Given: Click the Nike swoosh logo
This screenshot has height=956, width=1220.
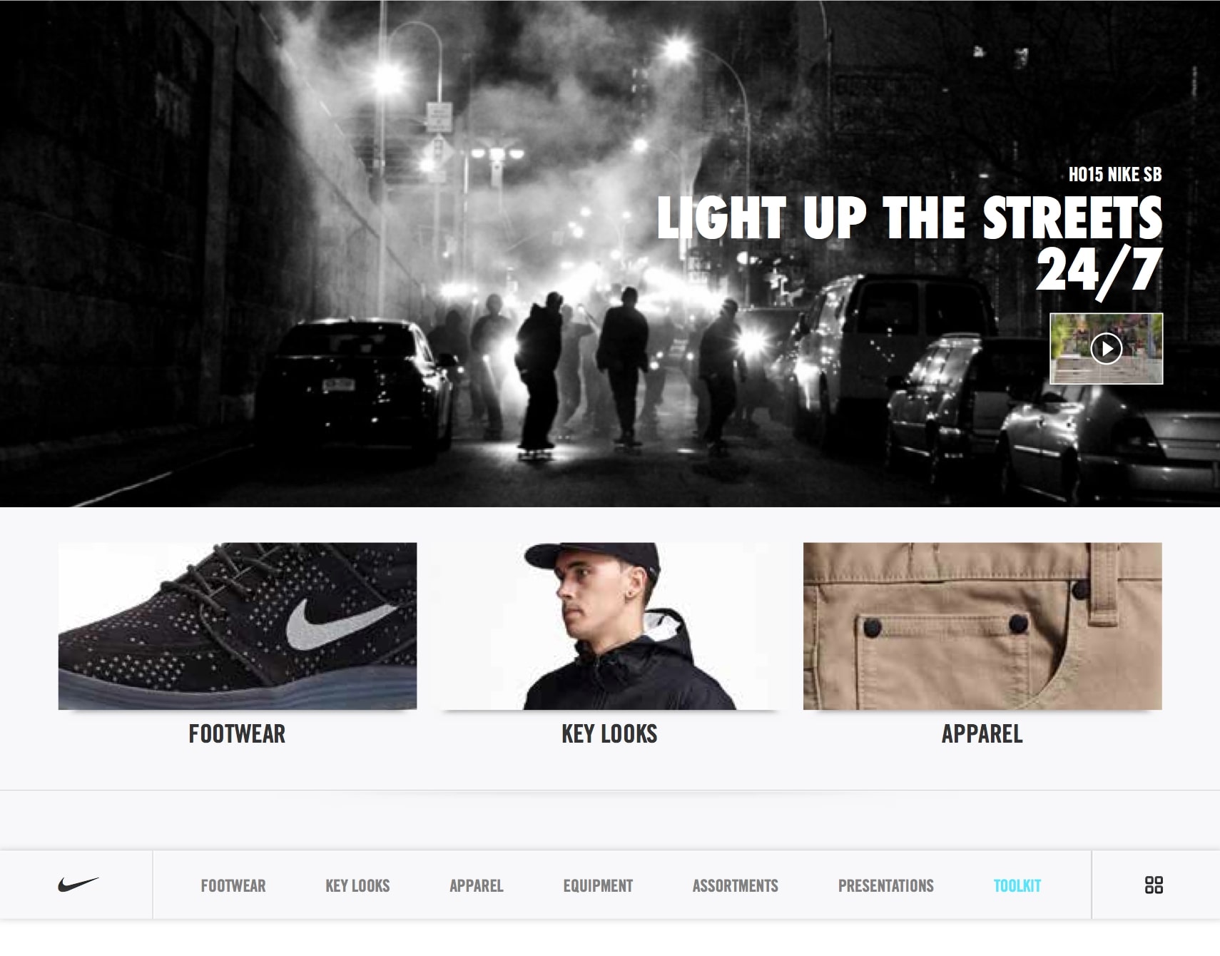Looking at the screenshot, I should pyautogui.click(x=78, y=885).
